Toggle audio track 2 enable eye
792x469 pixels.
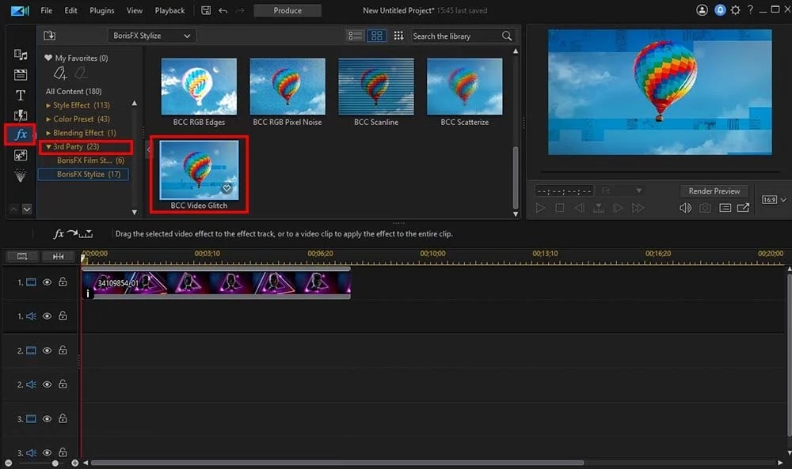point(47,384)
